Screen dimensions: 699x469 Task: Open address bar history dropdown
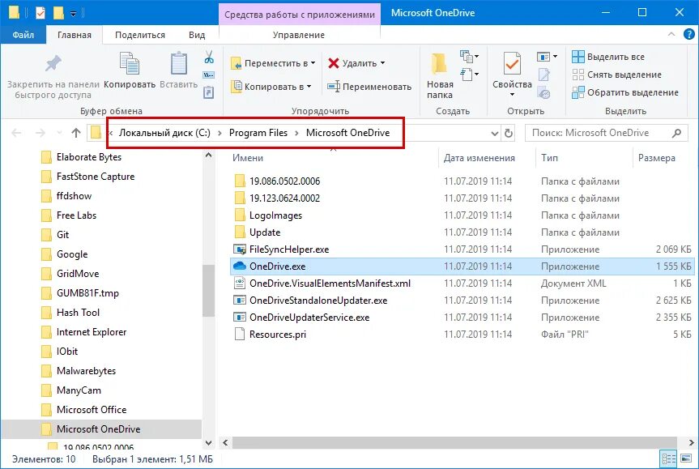click(x=494, y=133)
